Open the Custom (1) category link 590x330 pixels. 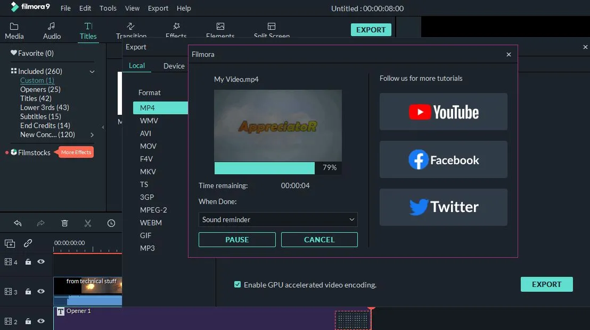coord(37,80)
